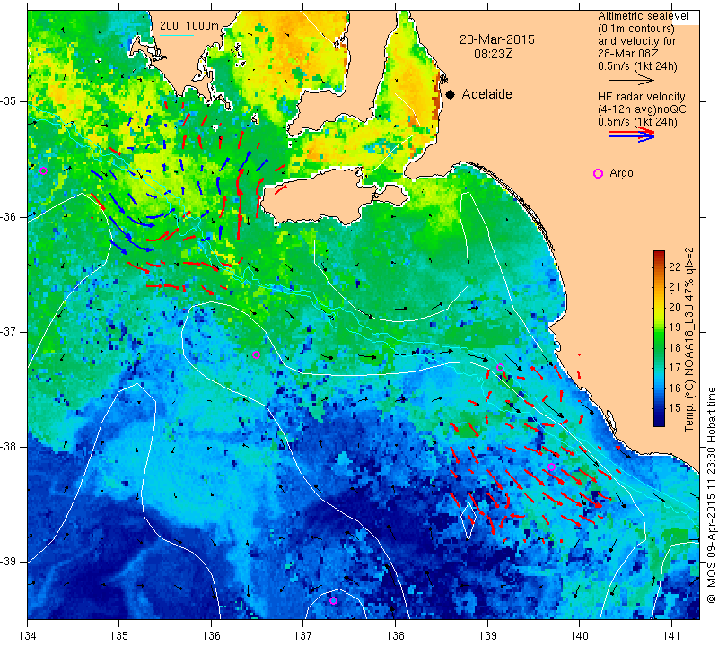
Task: Click the small white diamond-shaped sea-level contour
Action: 468,520
